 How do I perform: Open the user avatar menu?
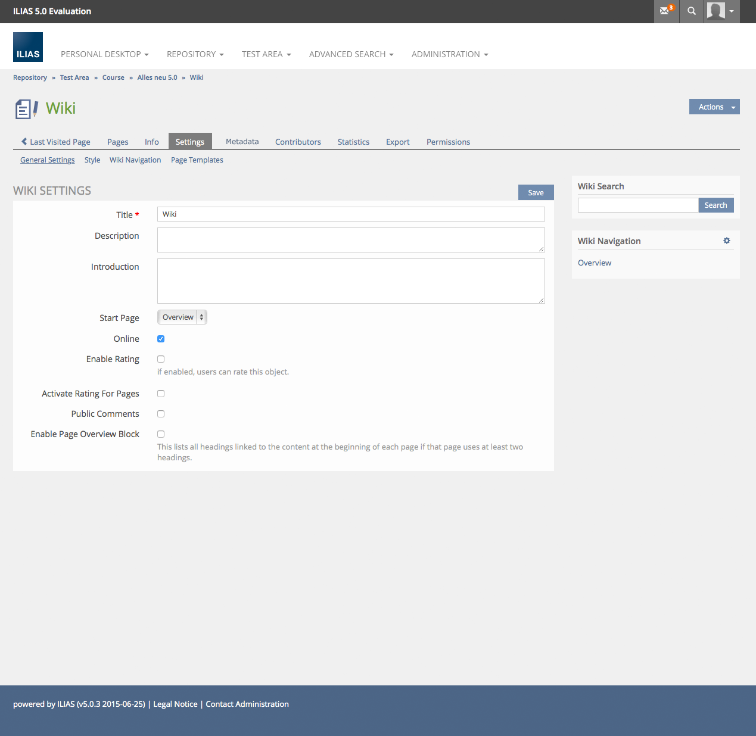[721, 11]
